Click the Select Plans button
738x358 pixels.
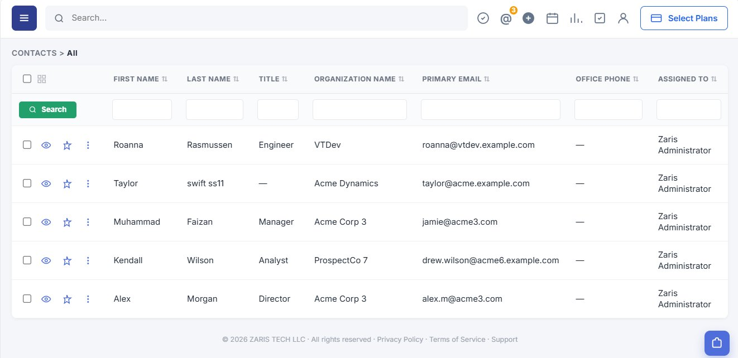pos(684,18)
